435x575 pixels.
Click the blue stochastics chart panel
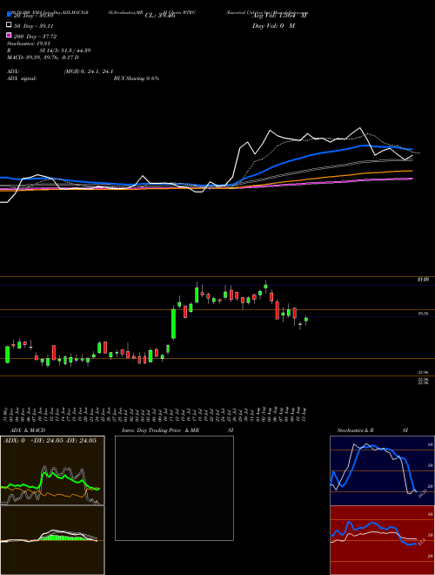tap(382, 470)
